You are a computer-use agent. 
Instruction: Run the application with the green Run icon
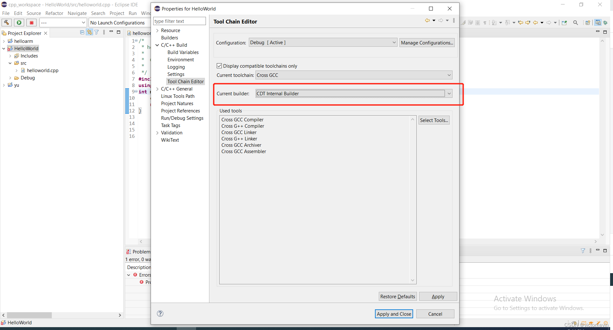tap(19, 22)
